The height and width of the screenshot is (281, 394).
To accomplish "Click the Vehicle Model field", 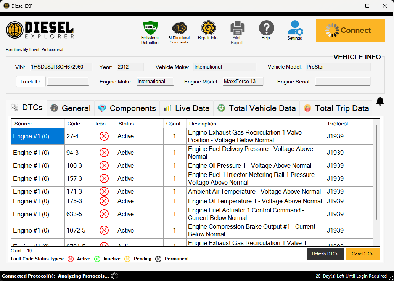I will point(338,67).
